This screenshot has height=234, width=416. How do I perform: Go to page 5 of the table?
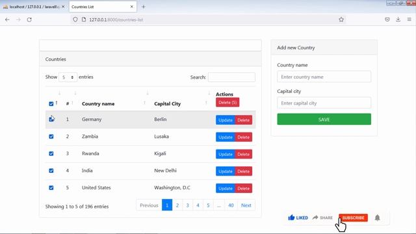(x=208, y=205)
